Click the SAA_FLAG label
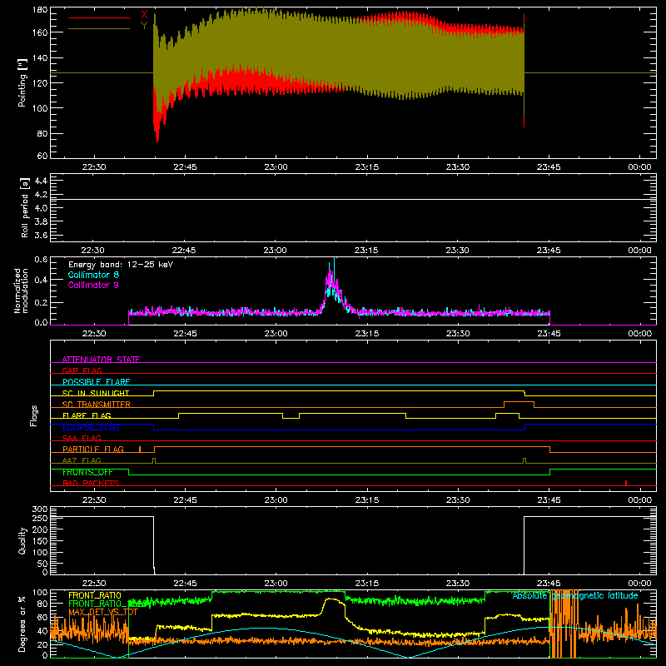This screenshot has width=666, height=666. tap(82, 438)
